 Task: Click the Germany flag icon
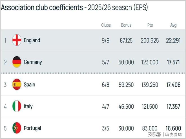tap(17, 62)
